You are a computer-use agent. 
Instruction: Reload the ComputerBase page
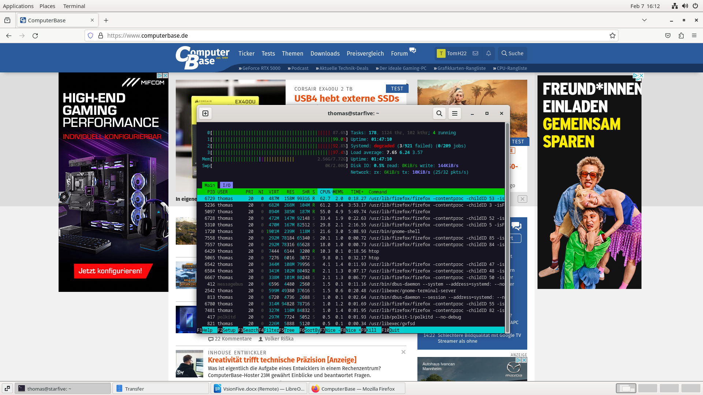[x=35, y=35]
